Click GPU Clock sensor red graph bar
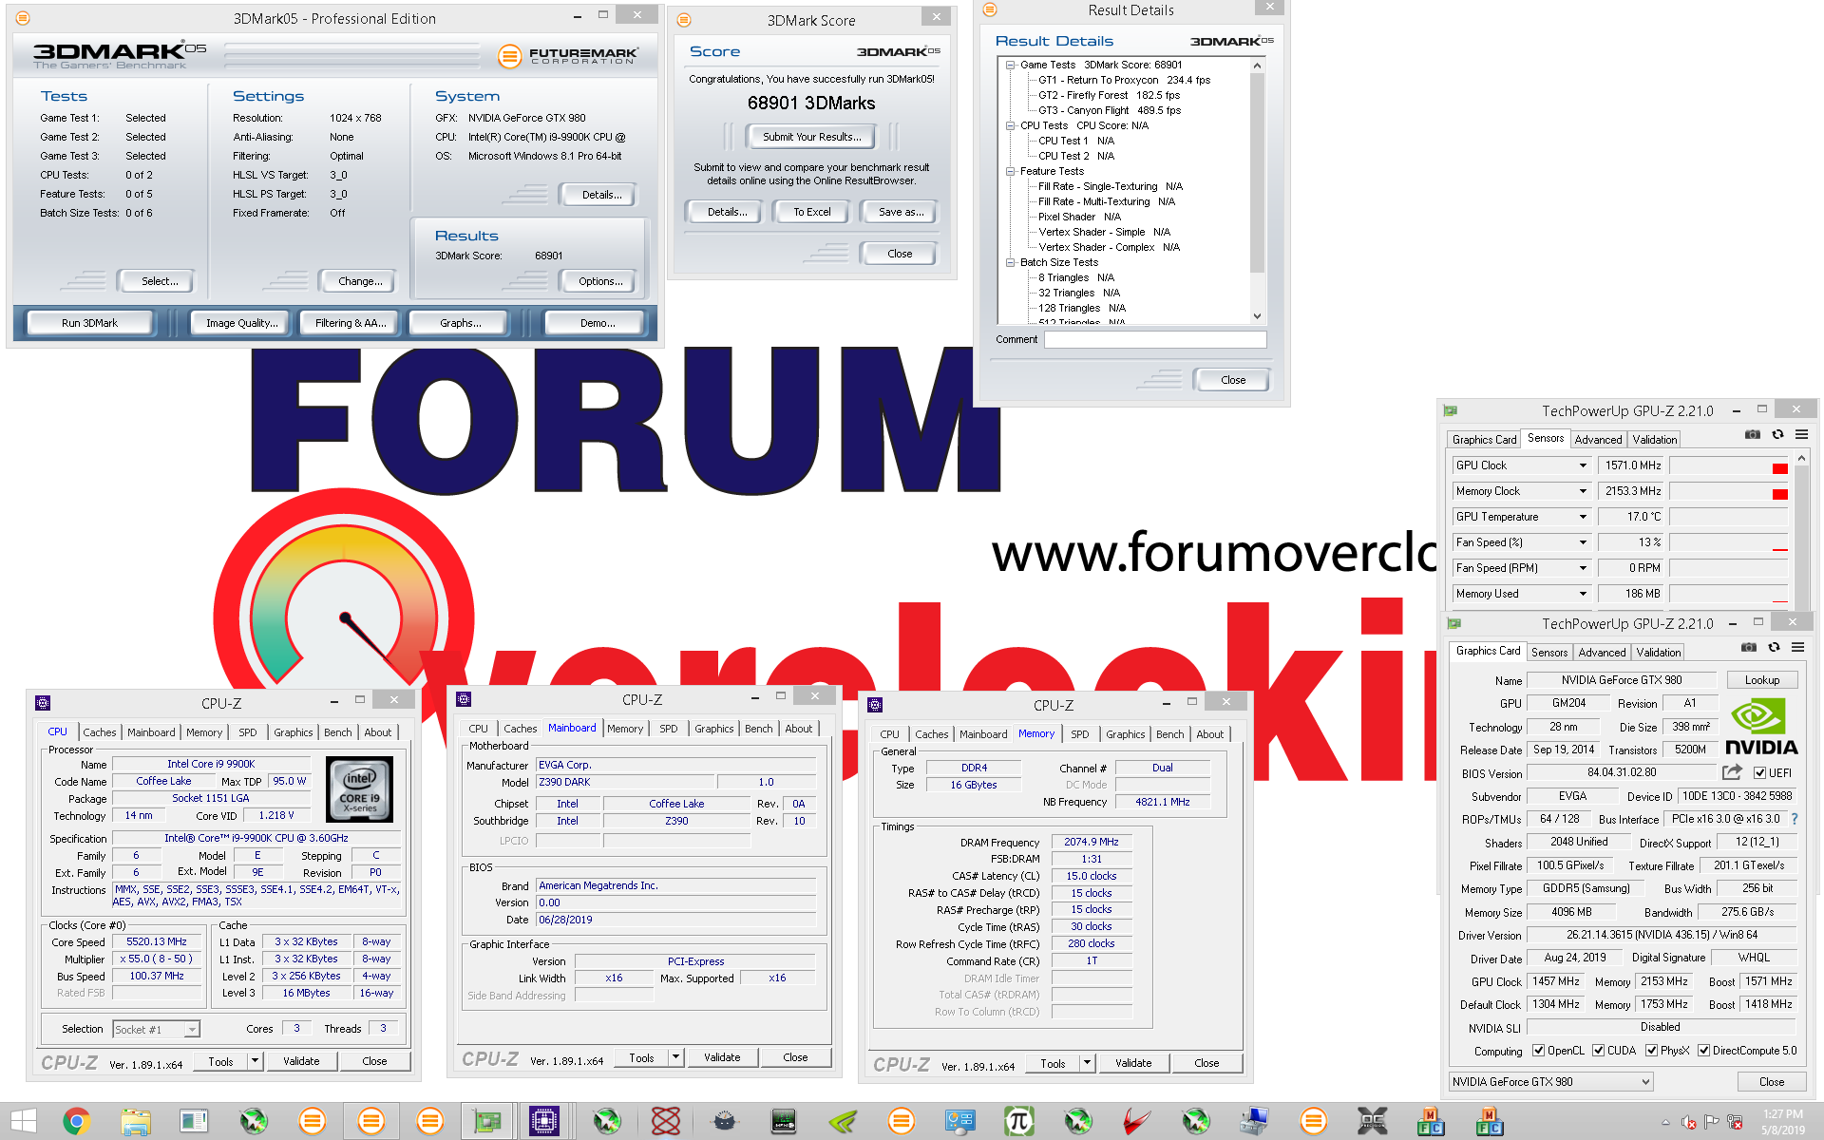 1780,468
